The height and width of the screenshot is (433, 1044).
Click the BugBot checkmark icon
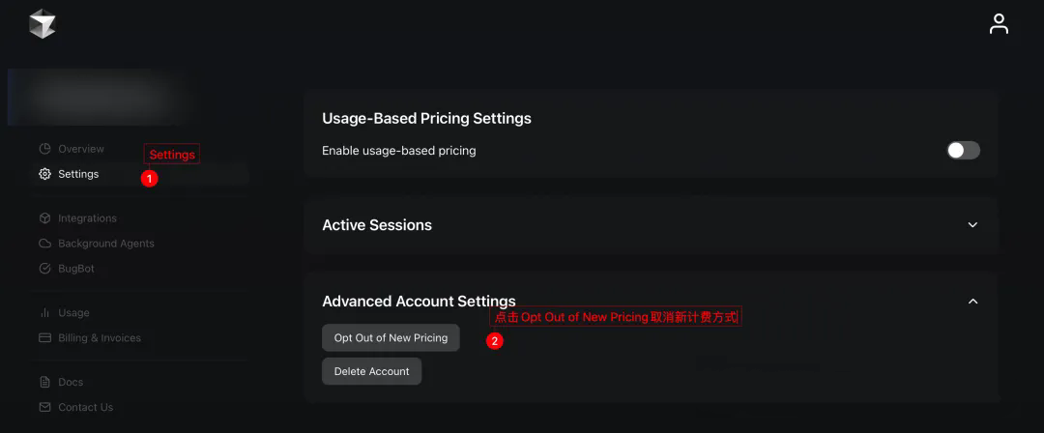coord(44,269)
